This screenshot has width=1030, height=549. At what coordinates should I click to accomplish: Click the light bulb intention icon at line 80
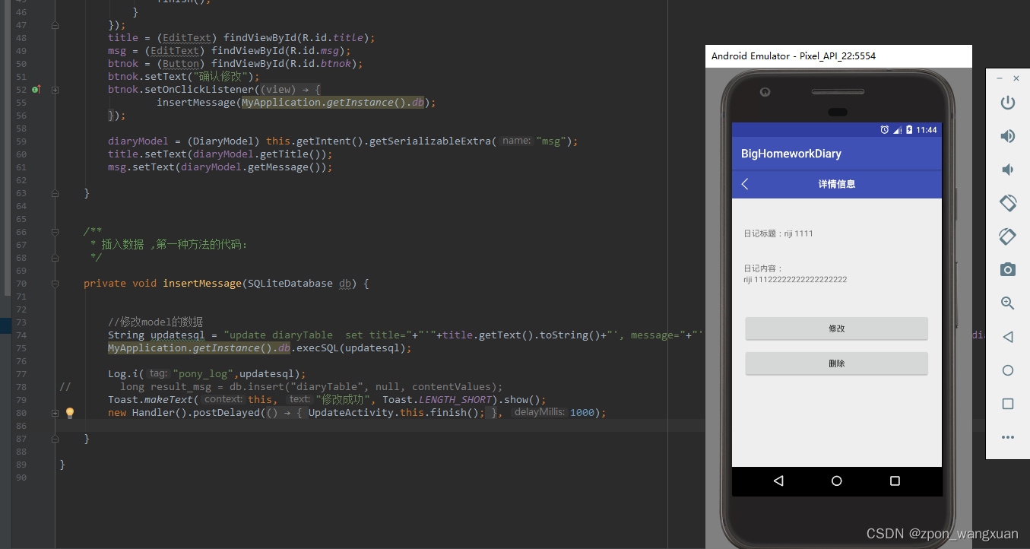coord(70,412)
